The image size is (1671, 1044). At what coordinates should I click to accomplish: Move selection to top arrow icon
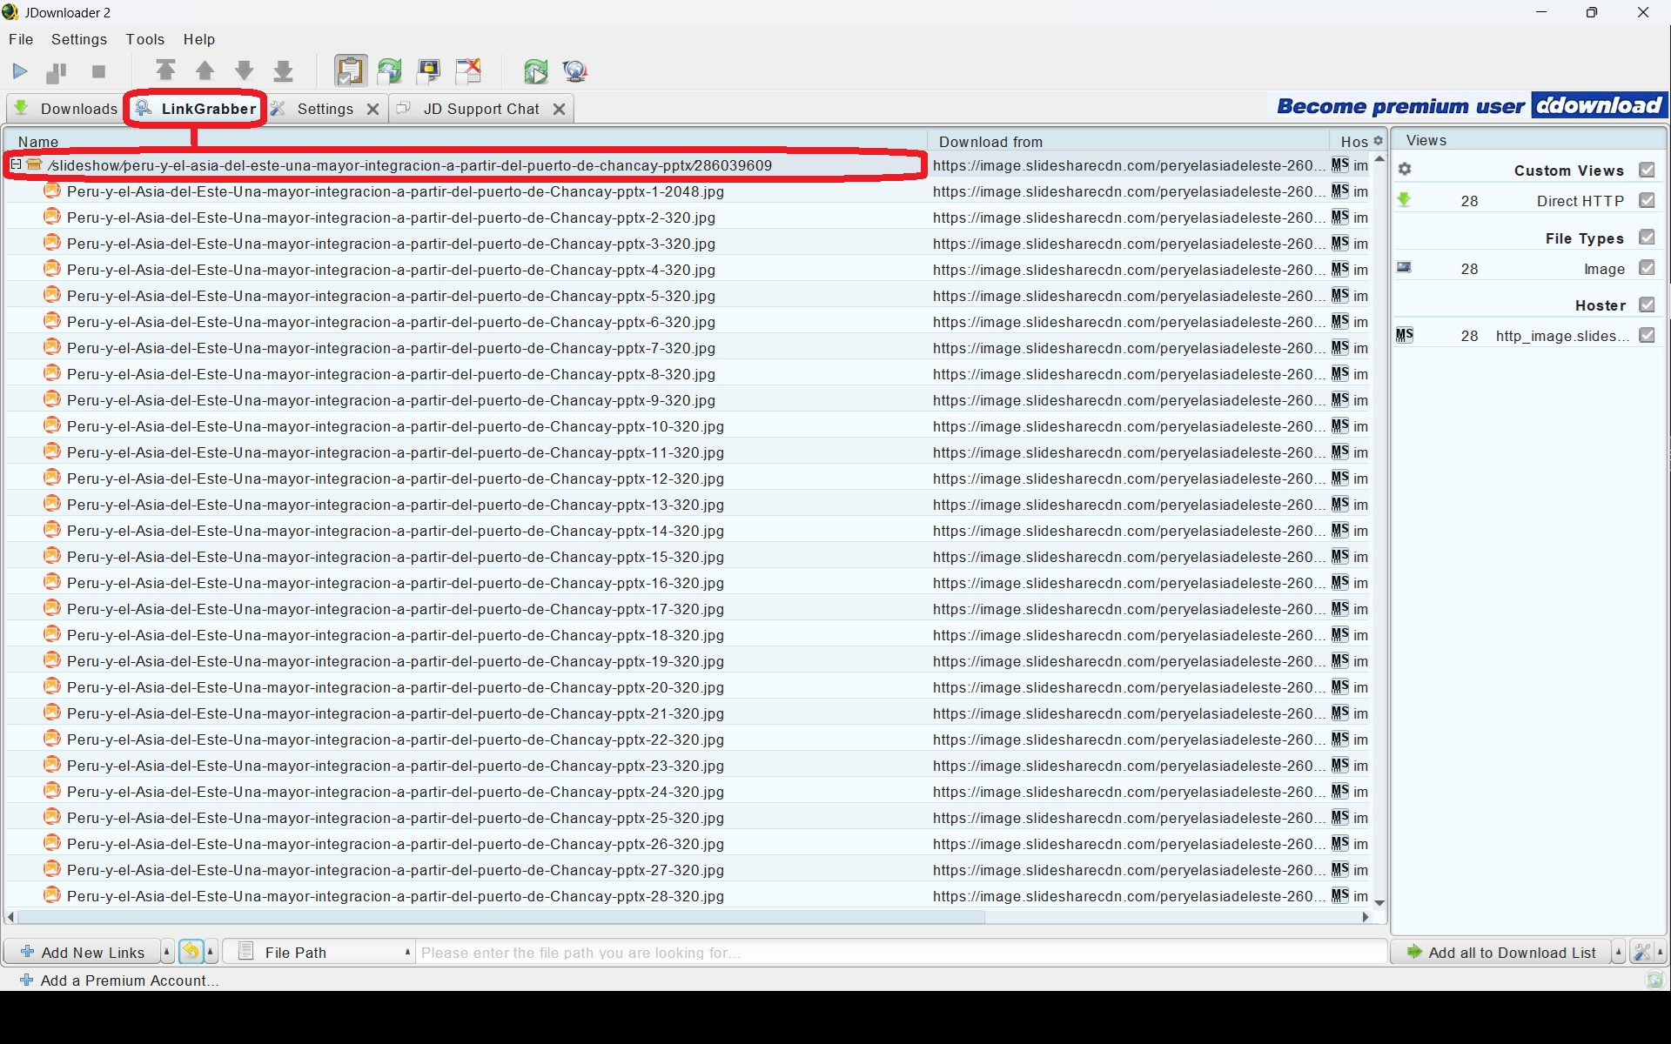coord(165,71)
